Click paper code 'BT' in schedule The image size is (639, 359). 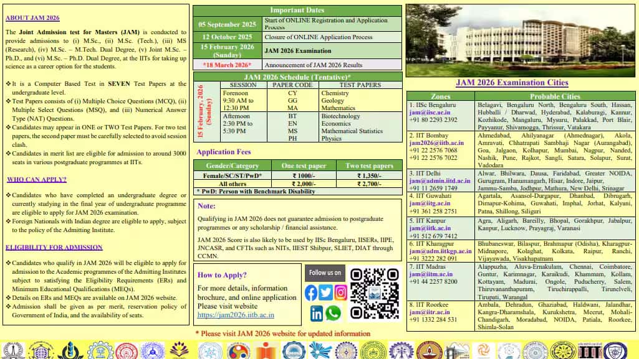292,116
